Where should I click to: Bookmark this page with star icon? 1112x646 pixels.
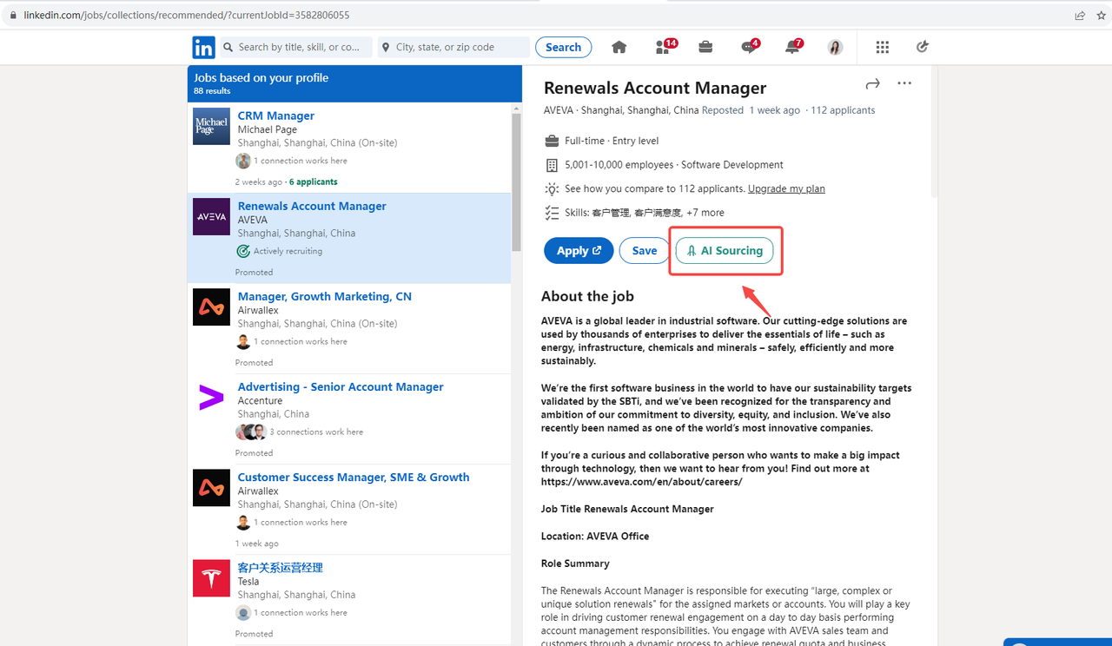point(1100,15)
